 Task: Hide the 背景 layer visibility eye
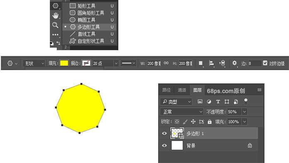click(x=164, y=146)
